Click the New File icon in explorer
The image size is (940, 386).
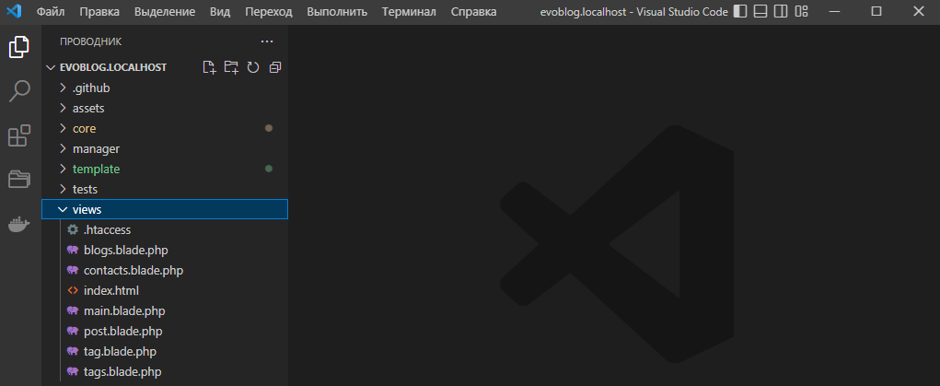[209, 67]
